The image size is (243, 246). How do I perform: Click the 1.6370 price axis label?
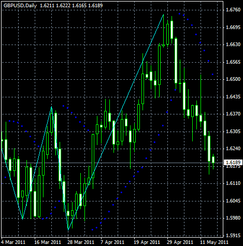pyautogui.click(x=233, y=114)
